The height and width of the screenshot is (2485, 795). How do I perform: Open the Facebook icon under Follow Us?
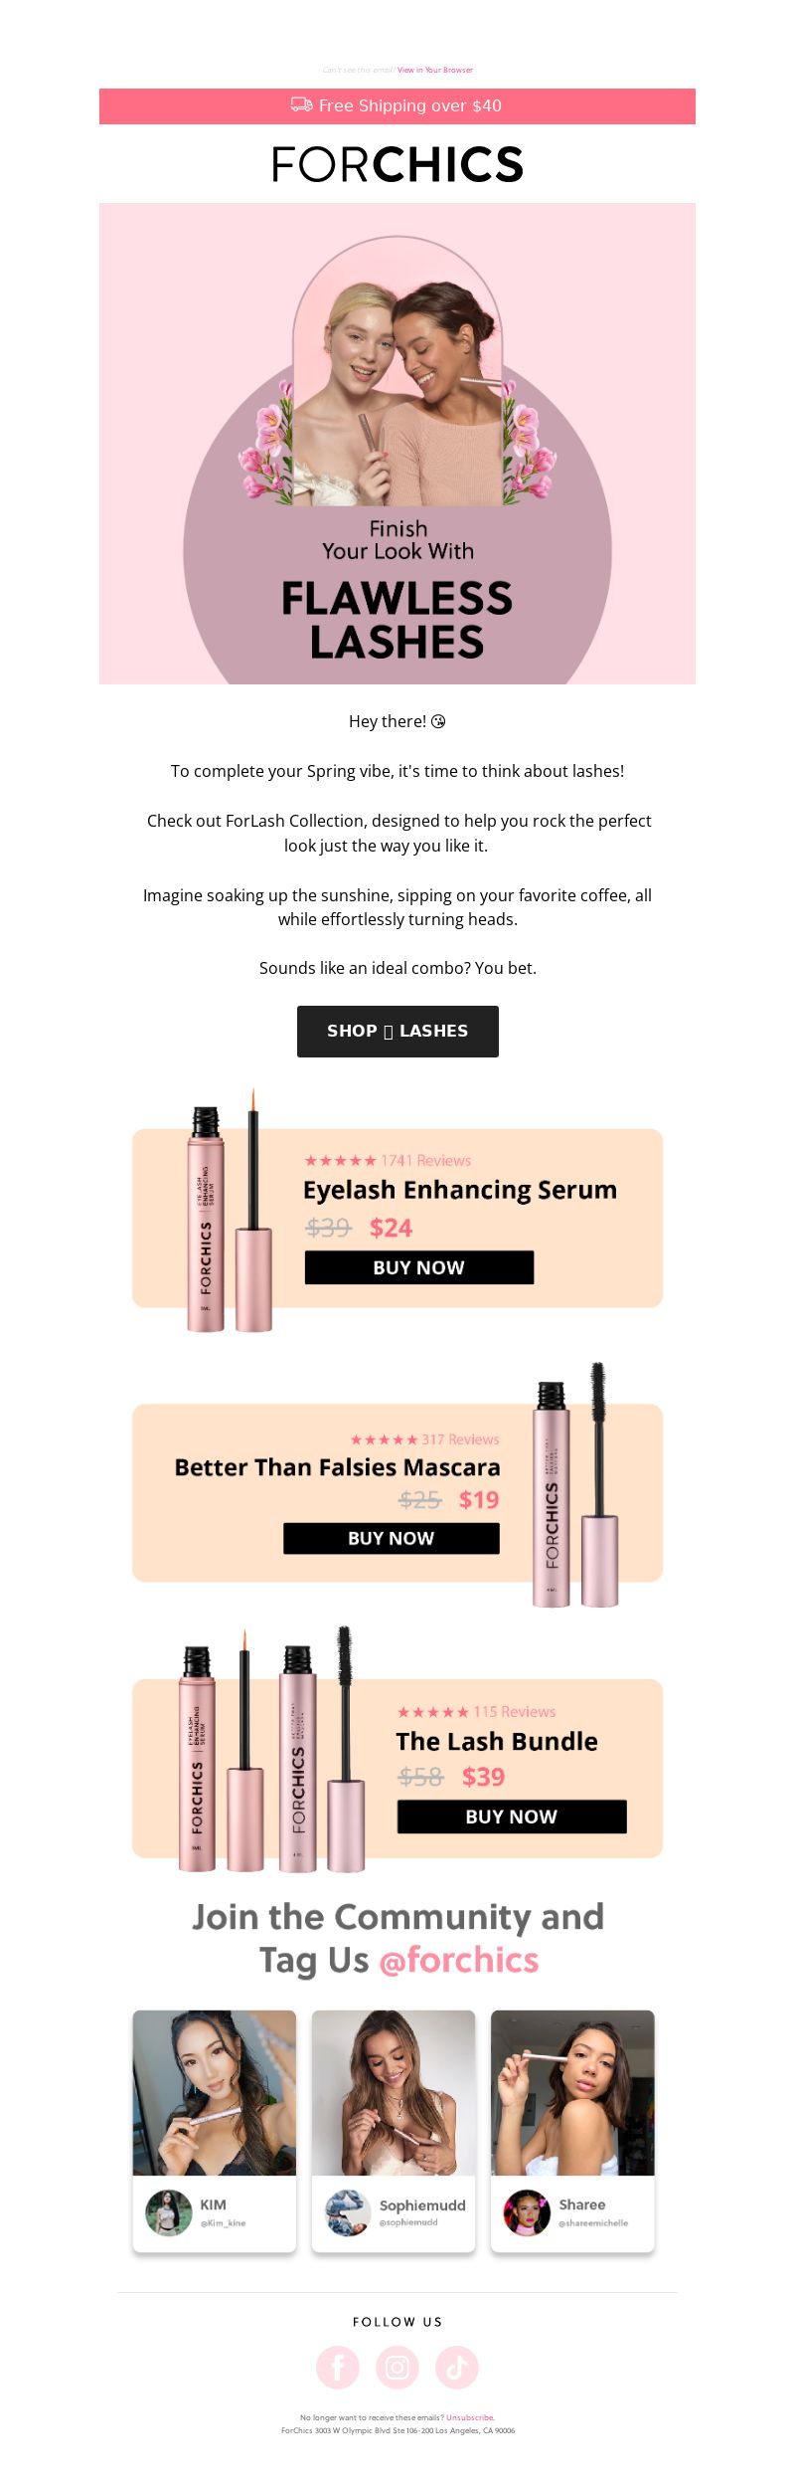(x=338, y=2367)
